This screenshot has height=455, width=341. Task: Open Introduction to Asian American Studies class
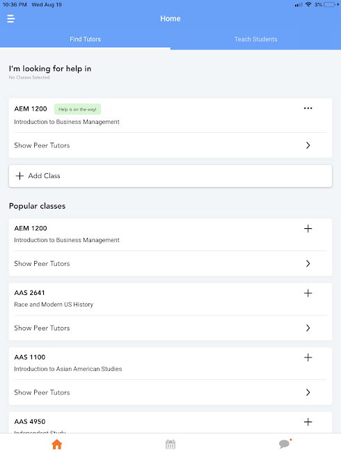pos(68,369)
